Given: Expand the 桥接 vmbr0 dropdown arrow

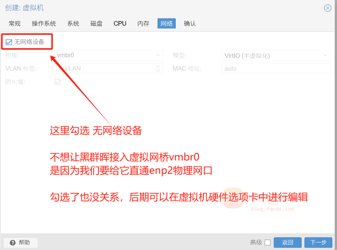Looking at the screenshot, I should point(158,55).
